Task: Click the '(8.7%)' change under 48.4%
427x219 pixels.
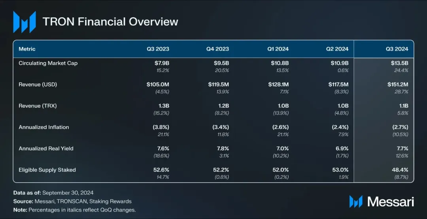Action: (x=401, y=177)
